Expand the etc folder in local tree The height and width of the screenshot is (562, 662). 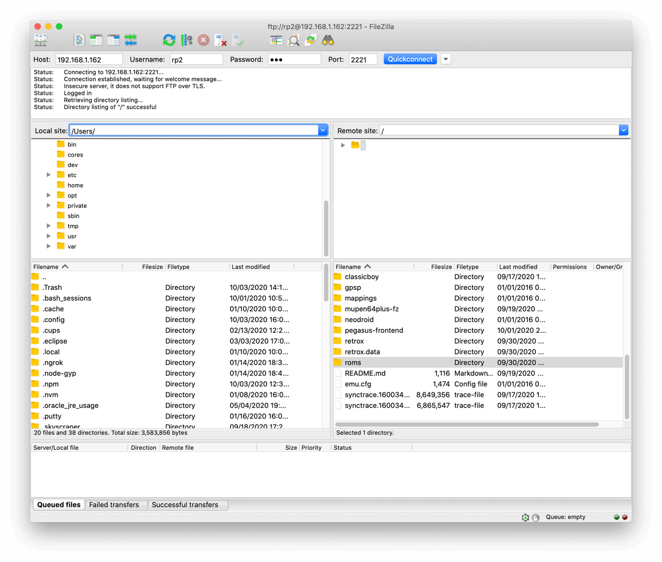tap(49, 175)
